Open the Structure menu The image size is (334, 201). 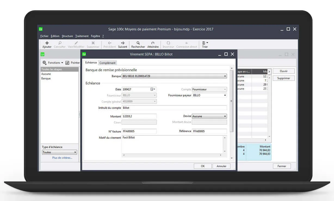click(67, 36)
